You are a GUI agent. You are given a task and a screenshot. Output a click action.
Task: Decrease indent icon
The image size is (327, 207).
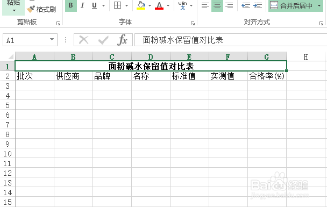(246, 5)
